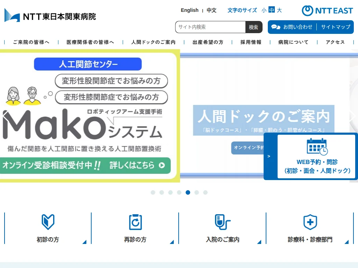Open the 出産希望の方 menu
This screenshot has width=358, height=268.
click(x=208, y=42)
